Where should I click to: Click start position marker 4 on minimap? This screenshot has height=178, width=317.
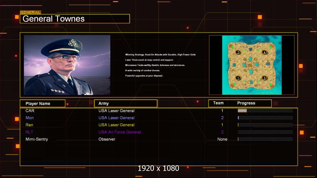[x=264, y=53]
